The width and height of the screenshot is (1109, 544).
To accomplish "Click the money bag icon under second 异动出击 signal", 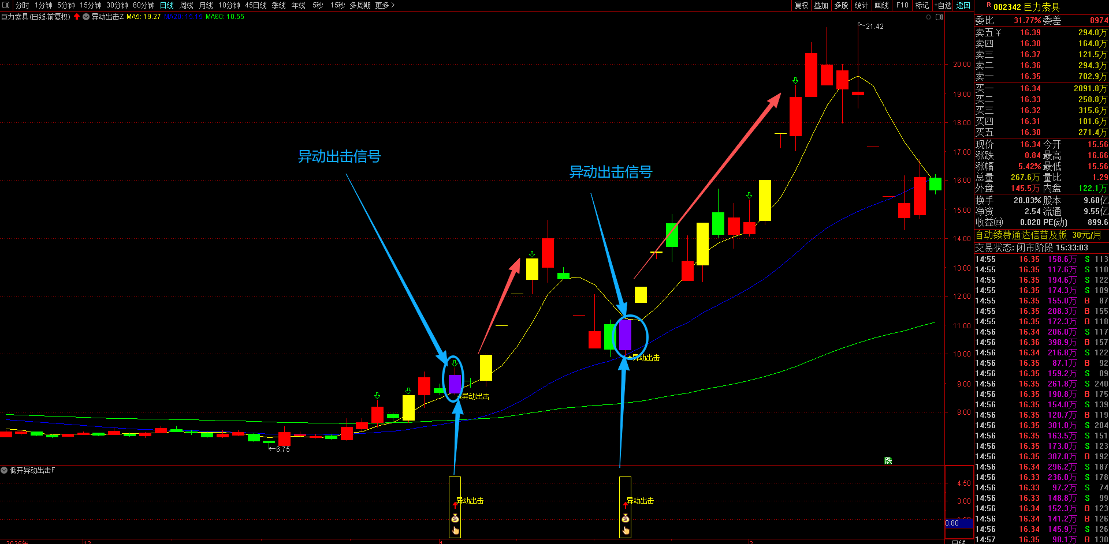I will click(x=626, y=518).
